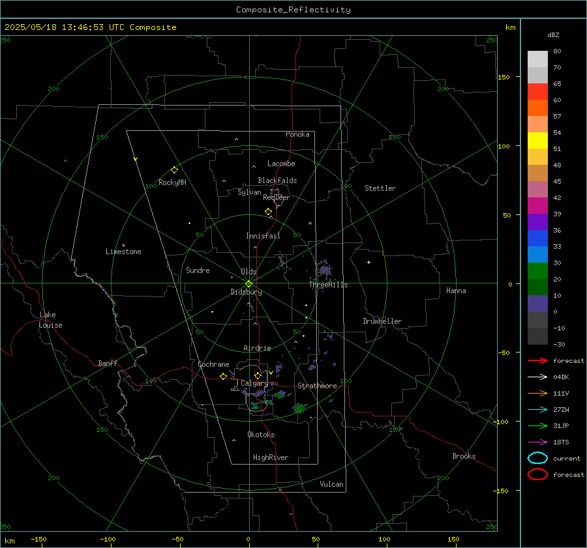The width and height of the screenshot is (587, 548).
Task: Click the orange 111V arrow legend icon
Action: click(537, 393)
